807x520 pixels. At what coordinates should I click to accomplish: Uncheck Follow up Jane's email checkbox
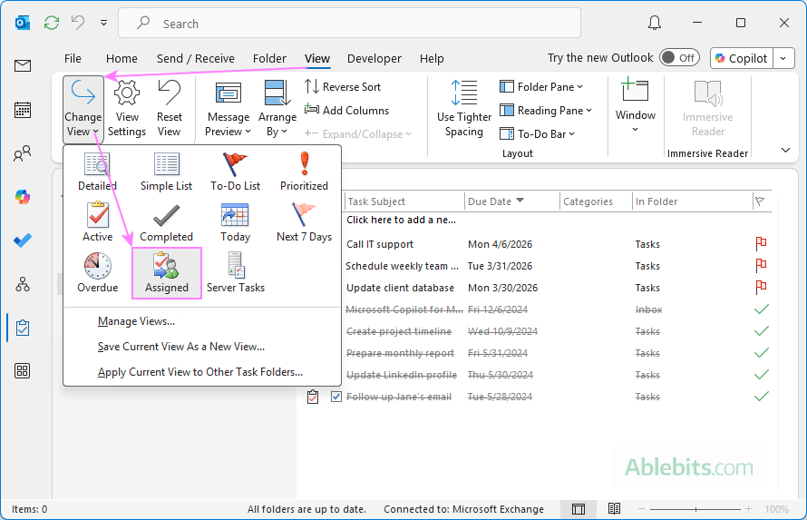pos(336,397)
